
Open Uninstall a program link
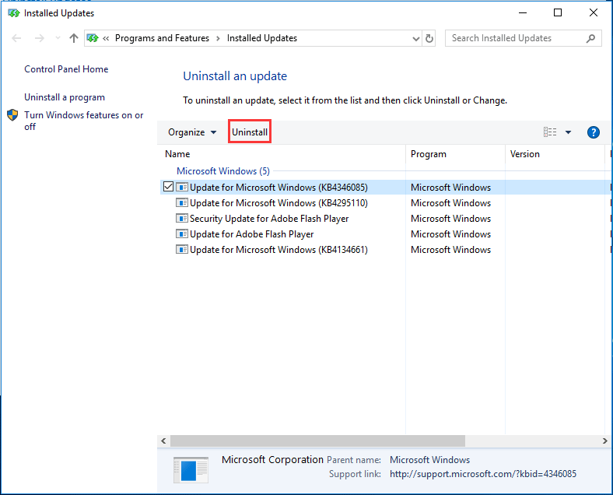tap(65, 97)
